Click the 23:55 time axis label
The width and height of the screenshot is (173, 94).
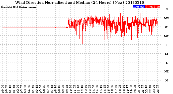point(157,89)
